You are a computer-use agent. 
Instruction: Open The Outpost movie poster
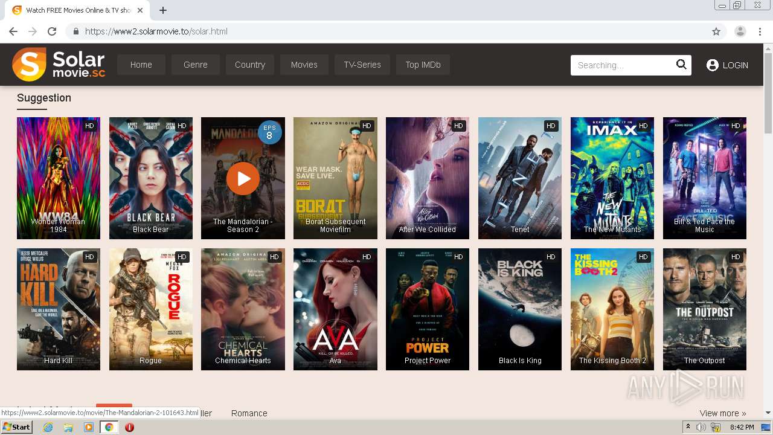(705, 309)
